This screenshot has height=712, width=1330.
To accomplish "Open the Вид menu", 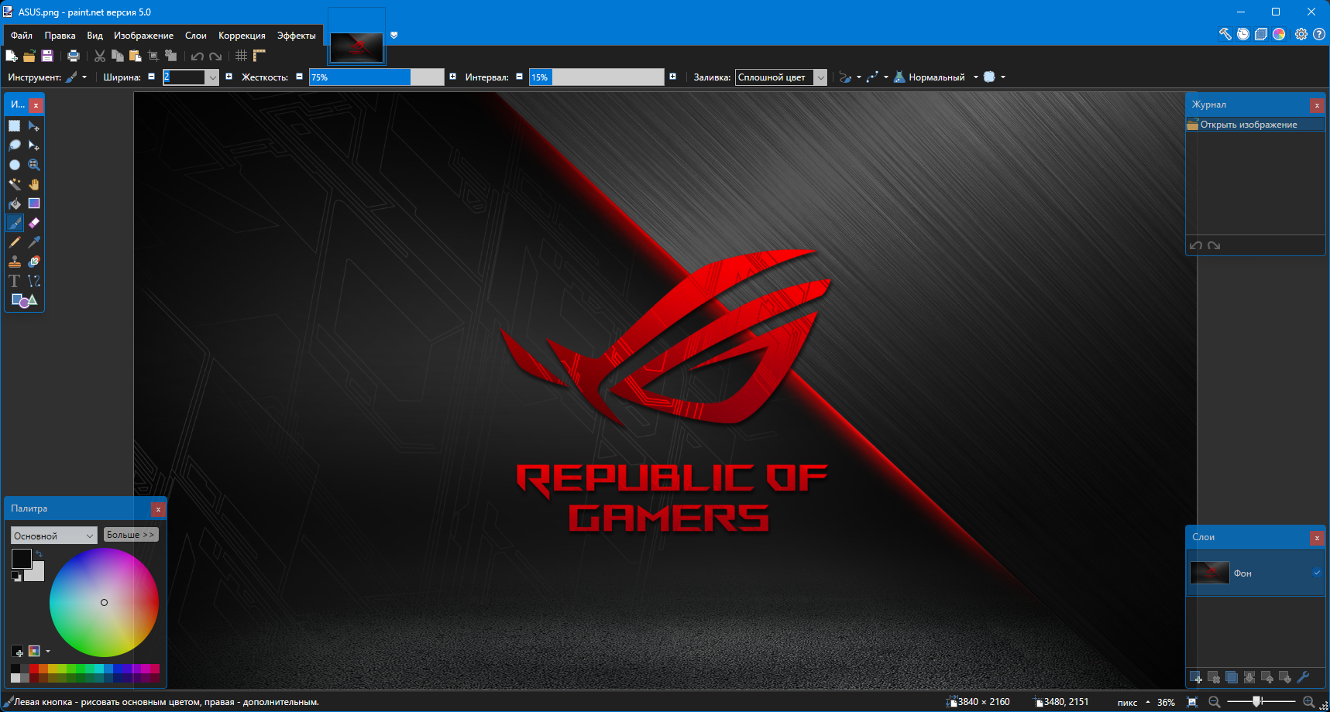I will (95, 36).
